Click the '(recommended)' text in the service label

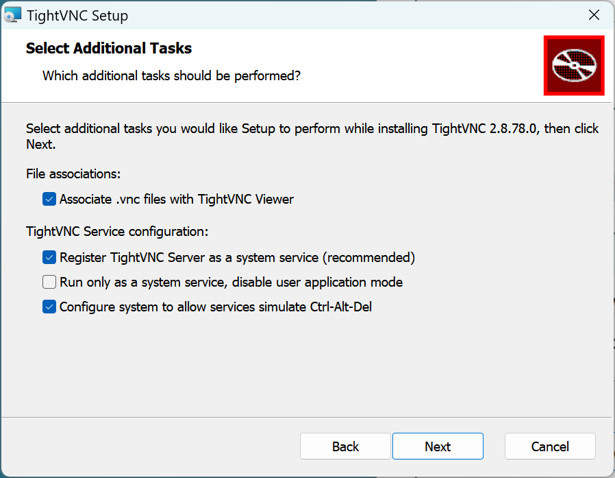(368, 258)
